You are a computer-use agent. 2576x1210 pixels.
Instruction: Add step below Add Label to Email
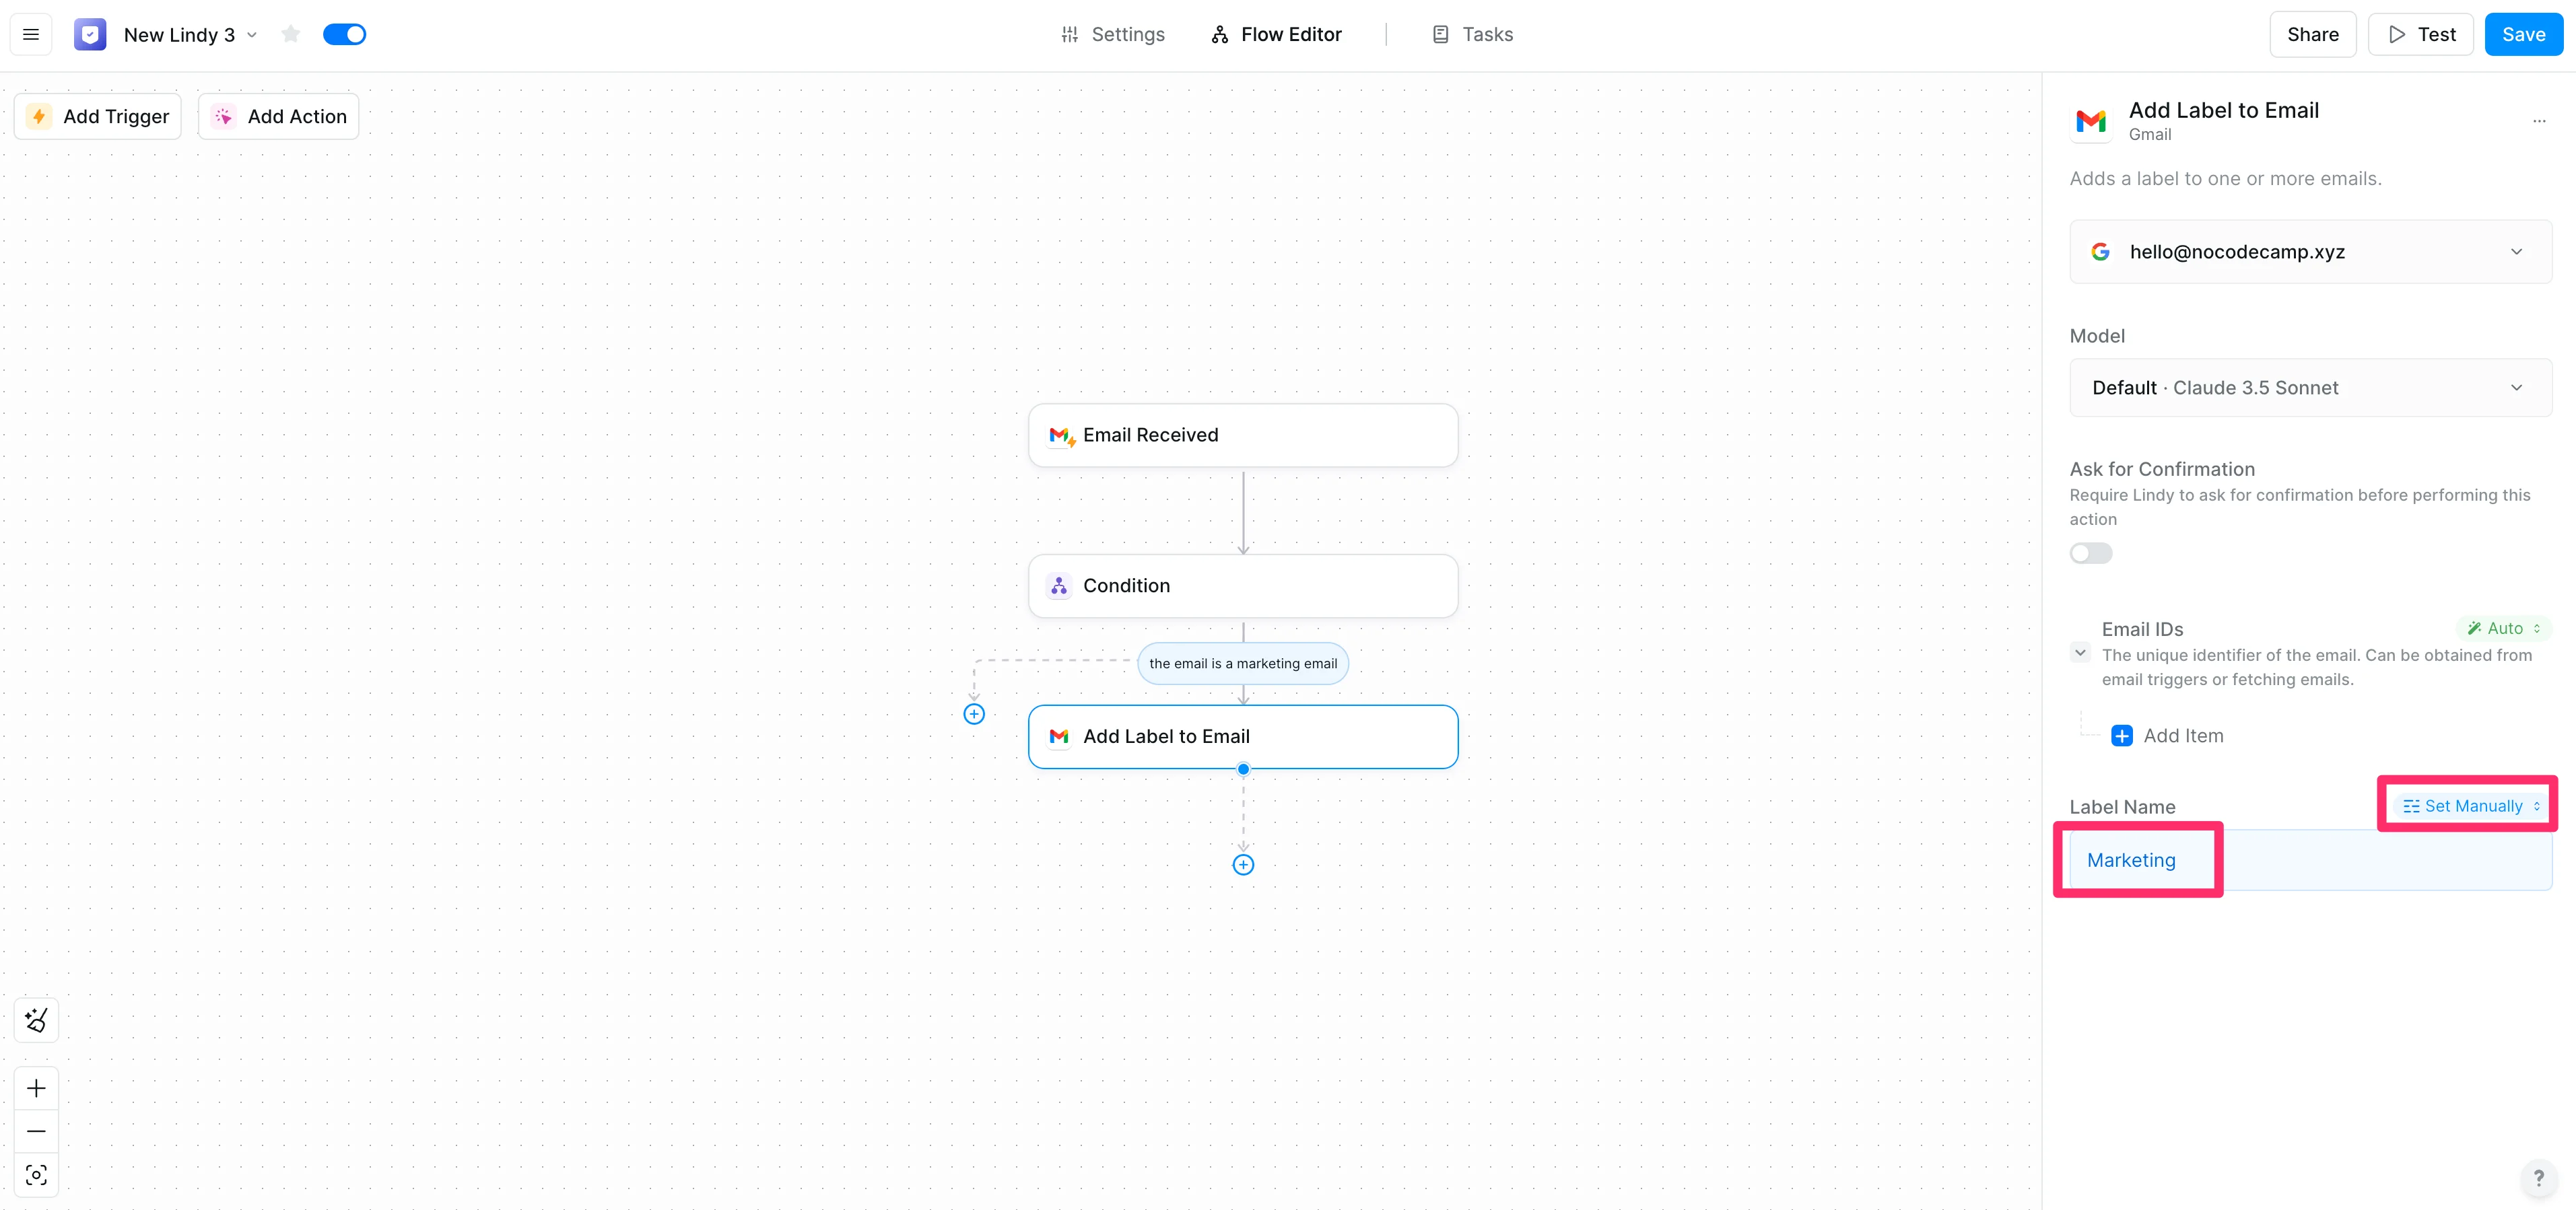click(x=1243, y=864)
